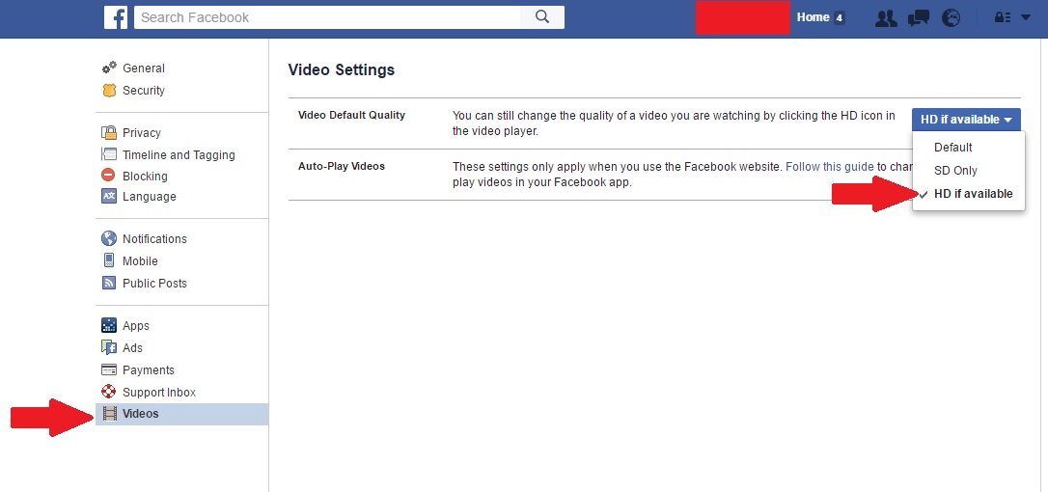The width and height of the screenshot is (1048, 492).
Task: Go to Timeline and Tagging settings
Action: click(x=179, y=155)
